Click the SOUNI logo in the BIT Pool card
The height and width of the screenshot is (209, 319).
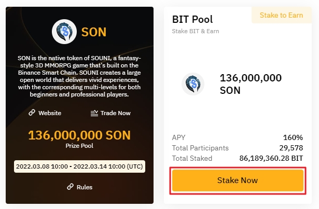(192, 85)
